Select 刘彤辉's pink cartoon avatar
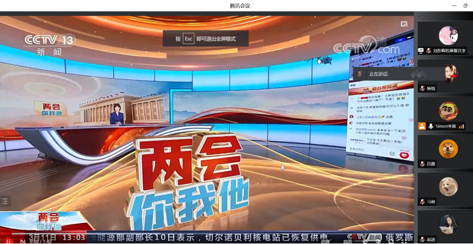473x244 pixels. pyautogui.click(x=448, y=35)
